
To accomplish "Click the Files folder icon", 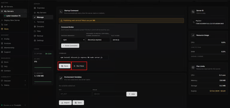I will (x=35, y=31).
